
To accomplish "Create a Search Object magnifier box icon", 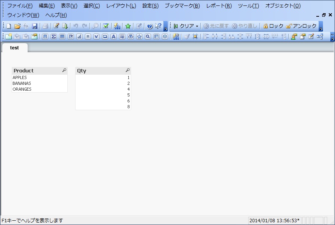I will pos(148,37).
